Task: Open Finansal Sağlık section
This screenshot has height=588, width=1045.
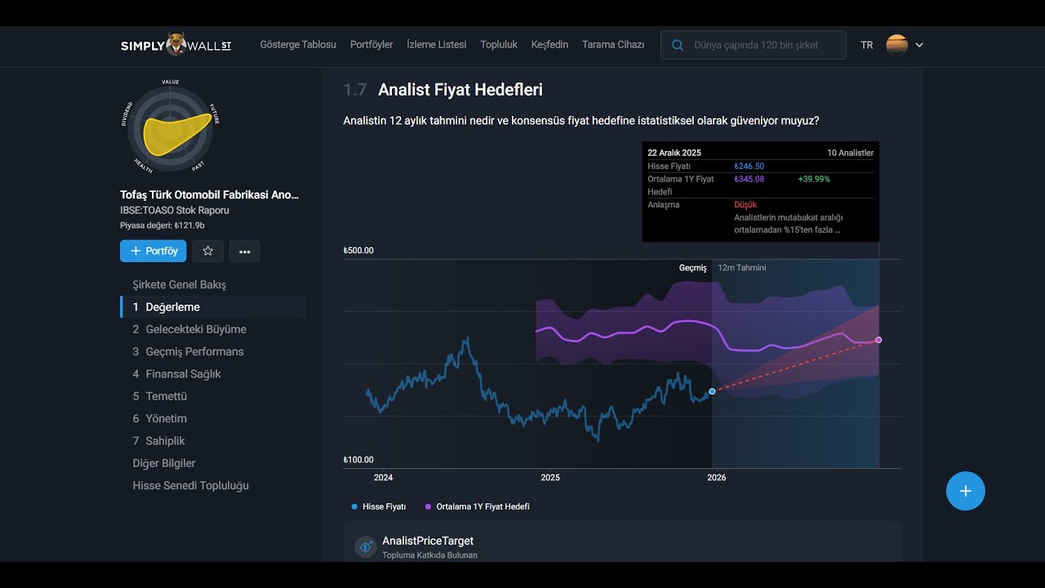Action: [177, 374]
